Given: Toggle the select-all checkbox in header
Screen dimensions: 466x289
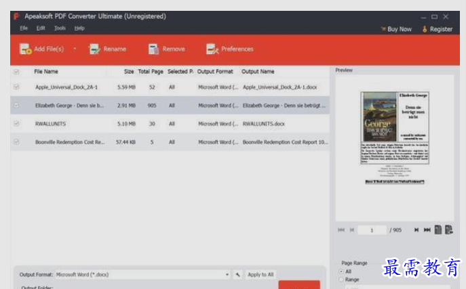Looking at the screenshot, I should coord(16,72).
